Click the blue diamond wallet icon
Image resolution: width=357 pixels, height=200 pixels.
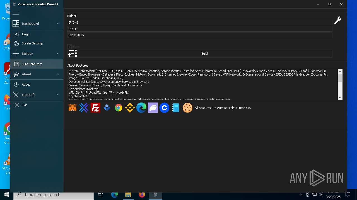(107, 108)
